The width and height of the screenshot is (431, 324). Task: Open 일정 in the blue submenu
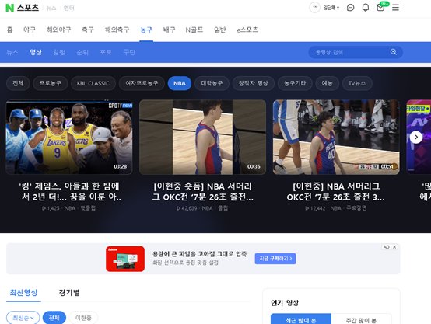coord(59,52)
